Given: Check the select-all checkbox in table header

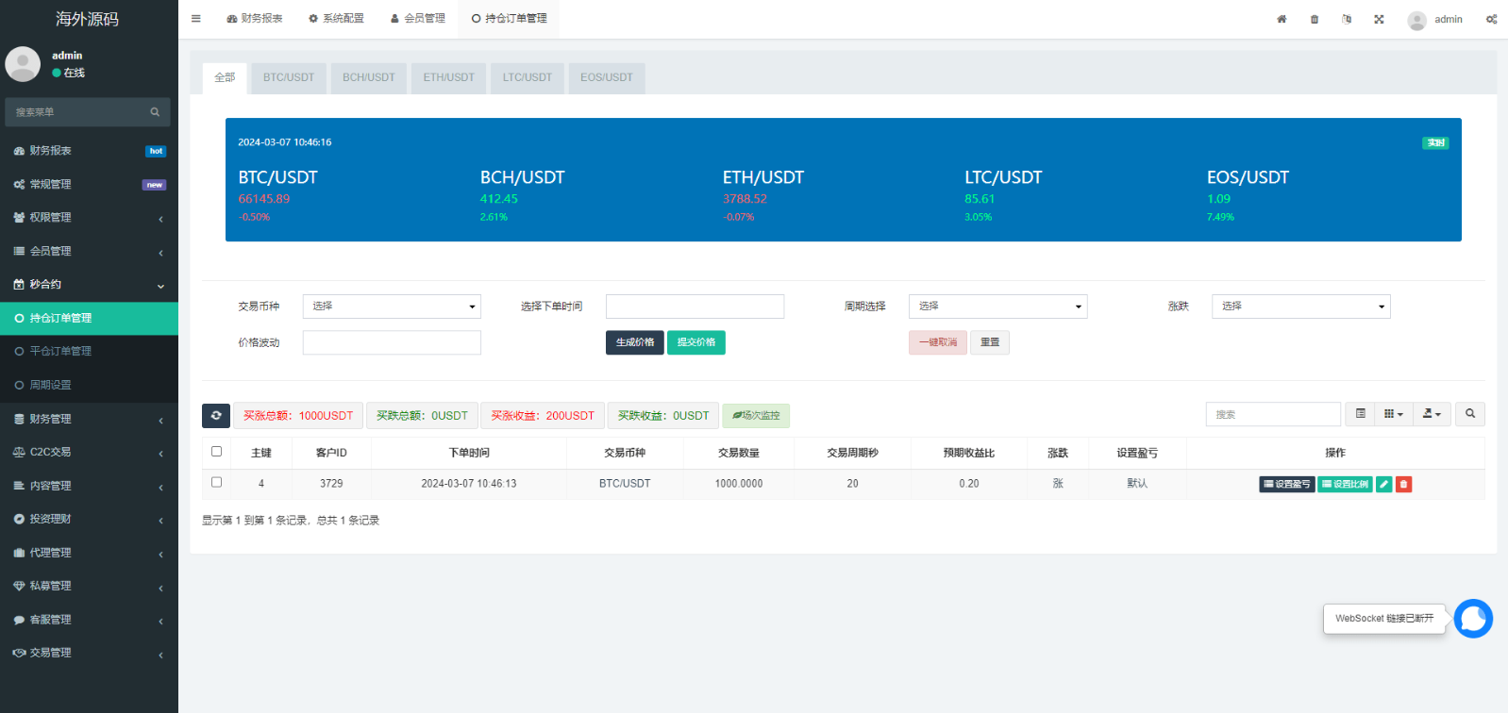Looking at the screenshot, I should pos(216,452).
